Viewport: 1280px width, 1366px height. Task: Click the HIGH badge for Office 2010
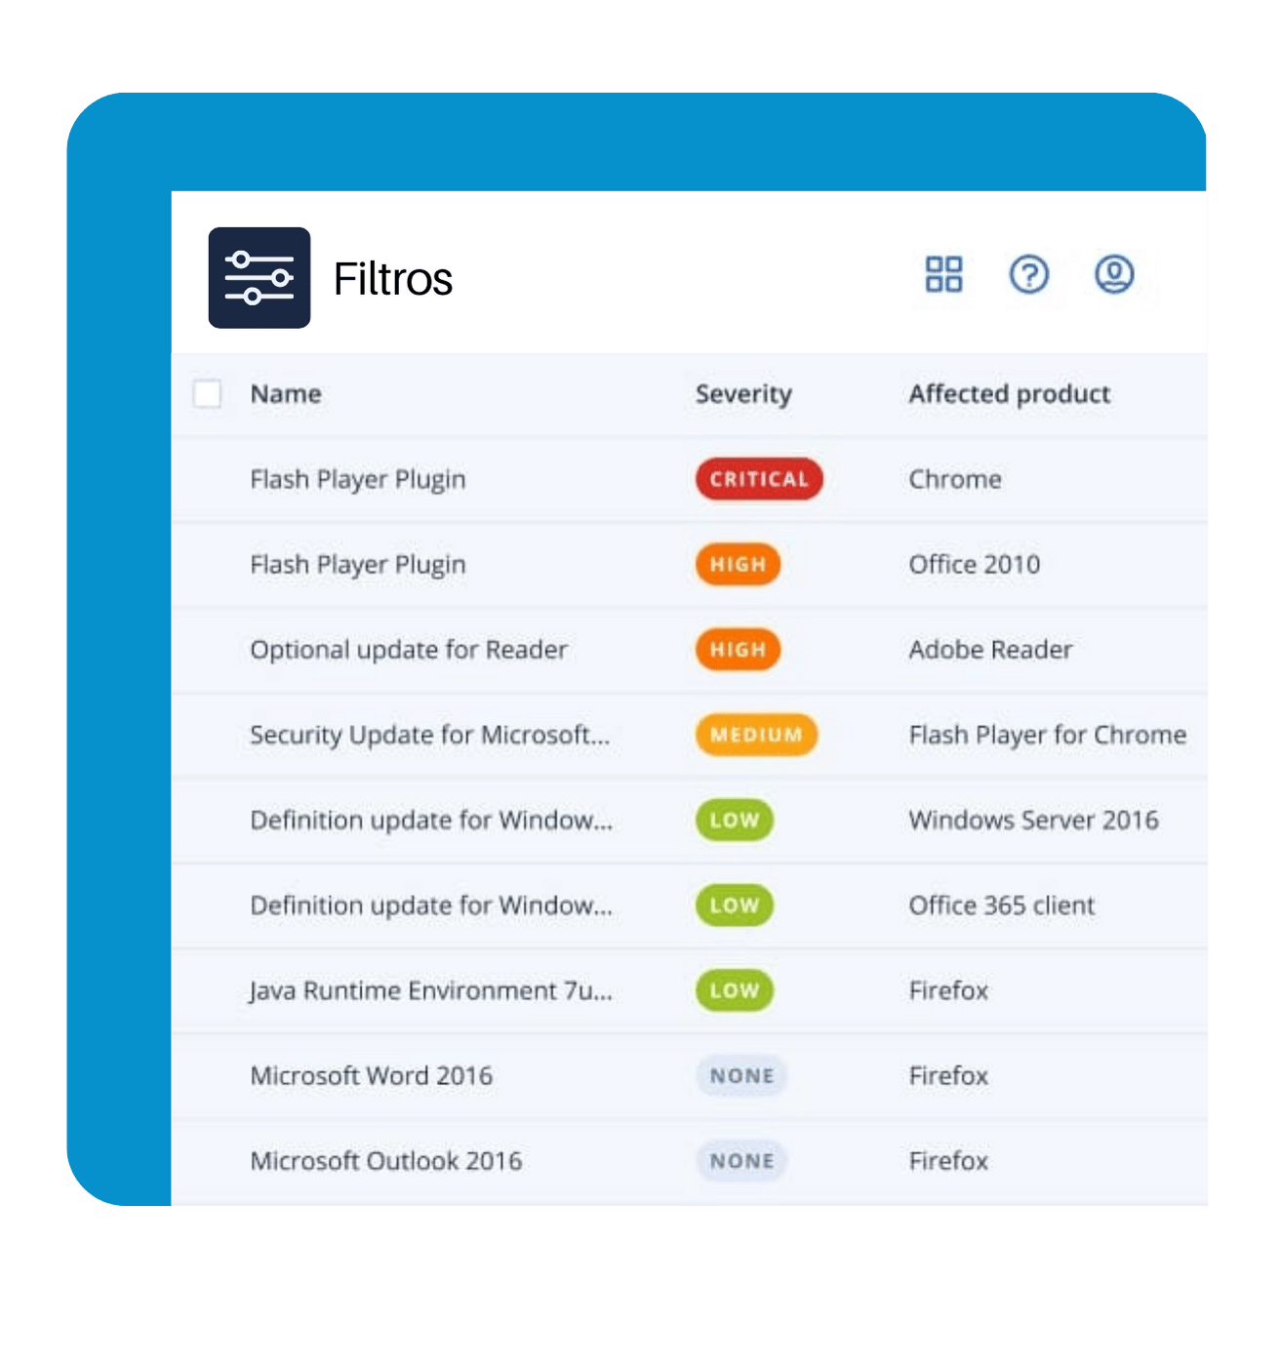[x=738, y=564]
